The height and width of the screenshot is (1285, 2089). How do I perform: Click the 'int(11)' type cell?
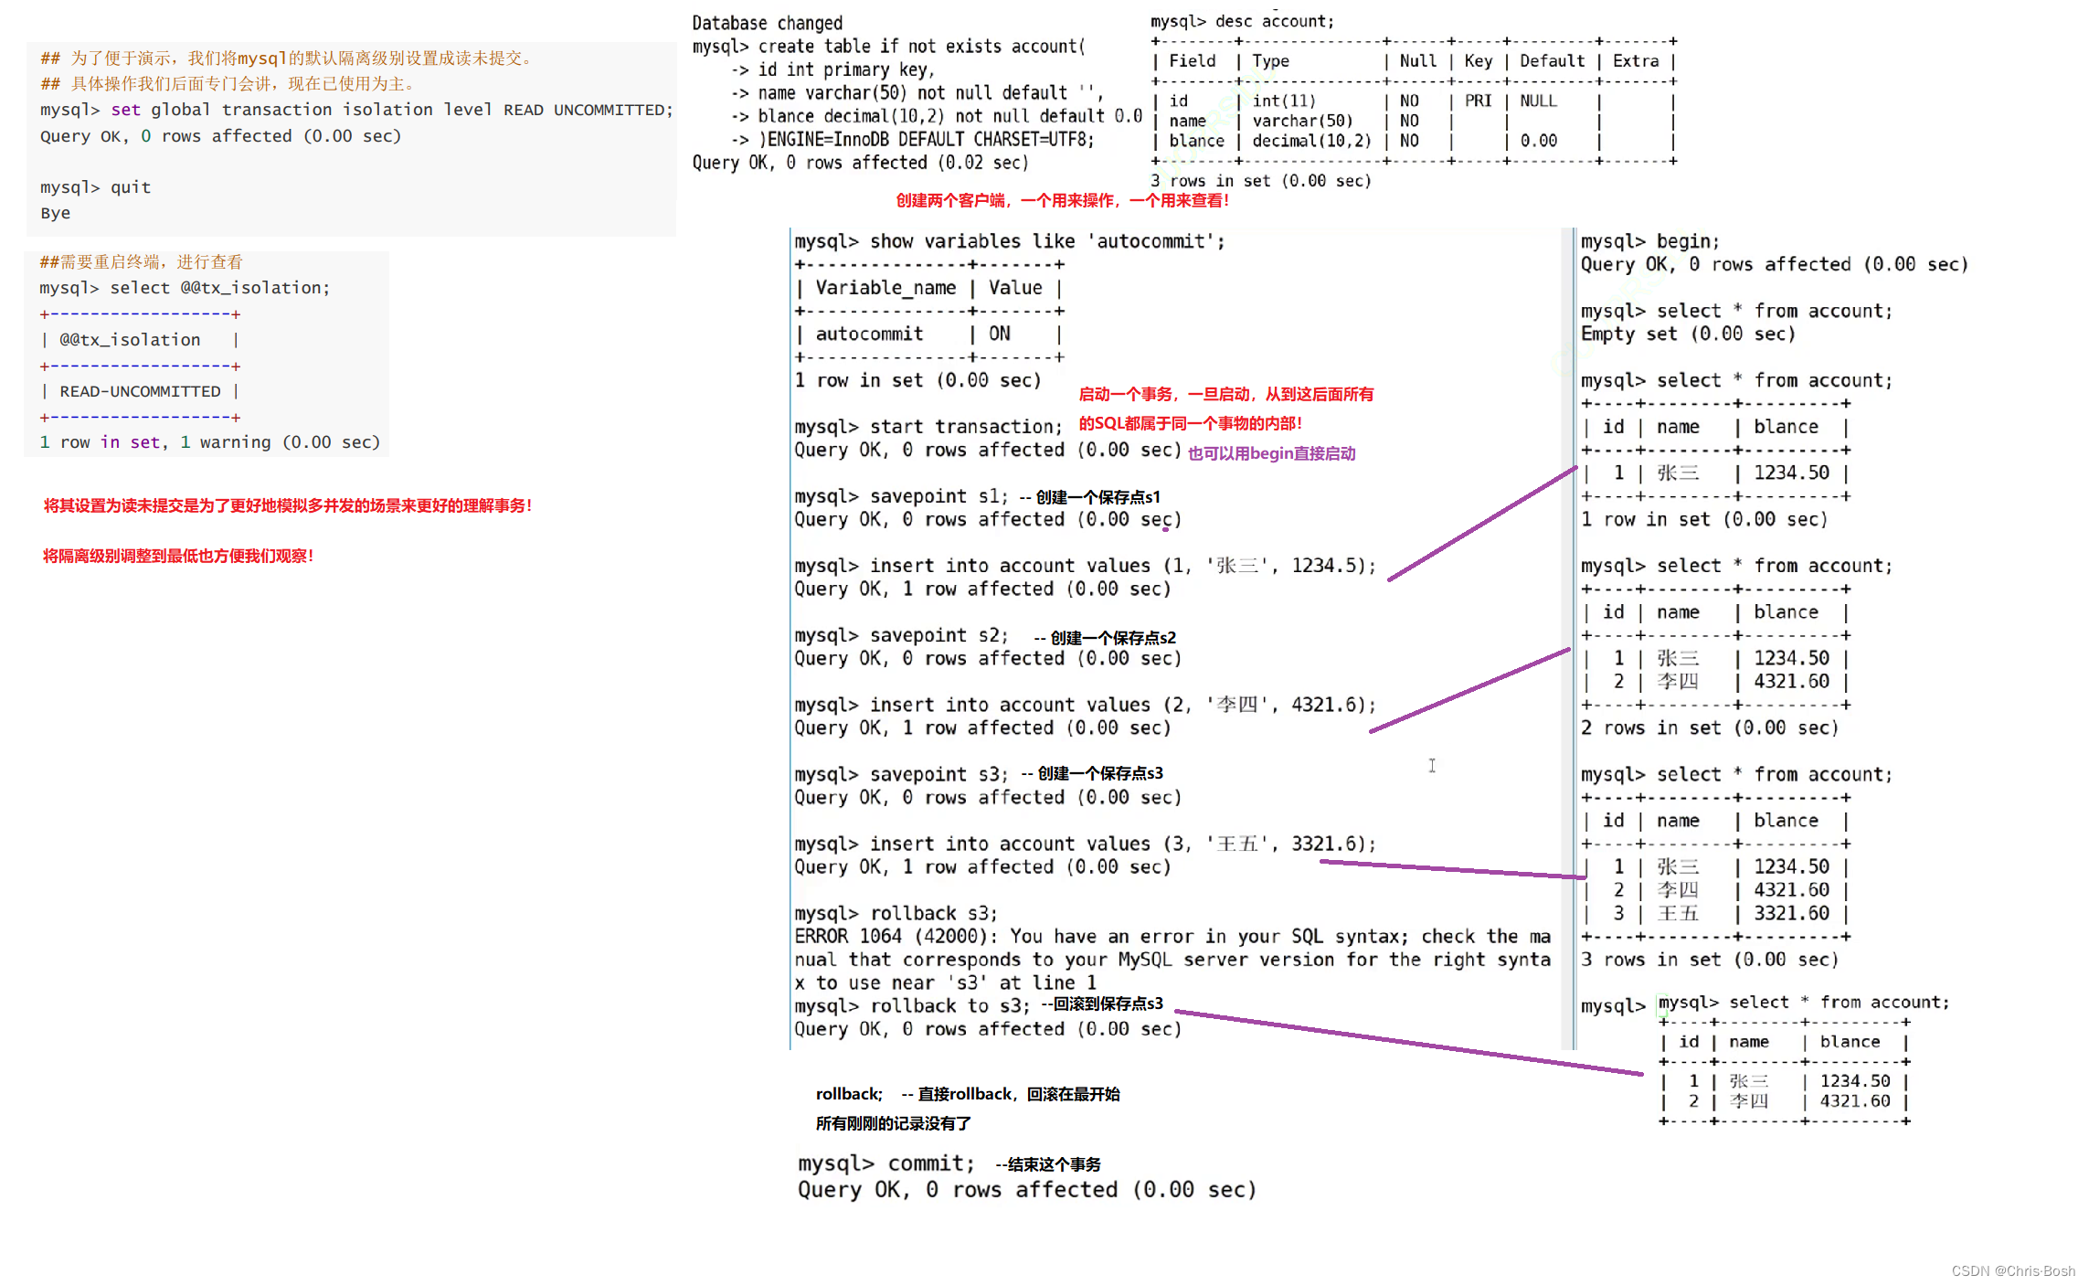click(1284, 101)
